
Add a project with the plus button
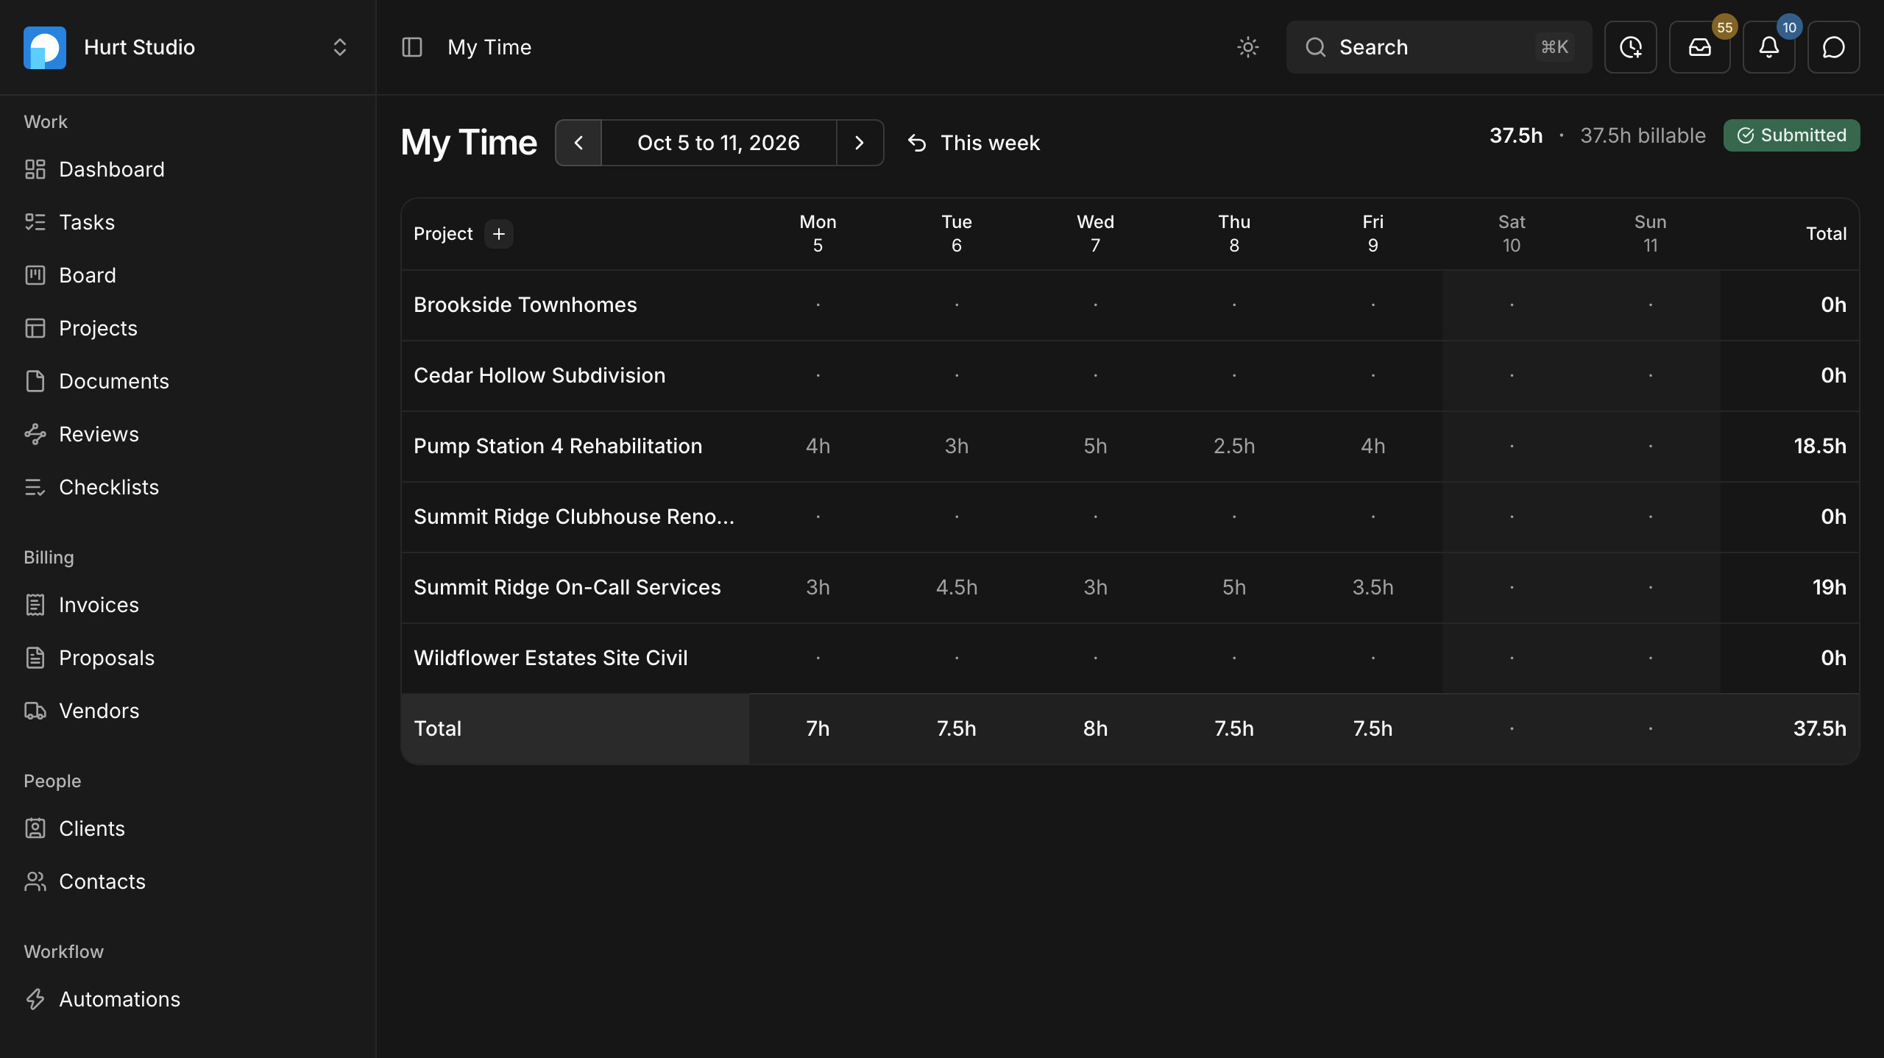(499, 234)
